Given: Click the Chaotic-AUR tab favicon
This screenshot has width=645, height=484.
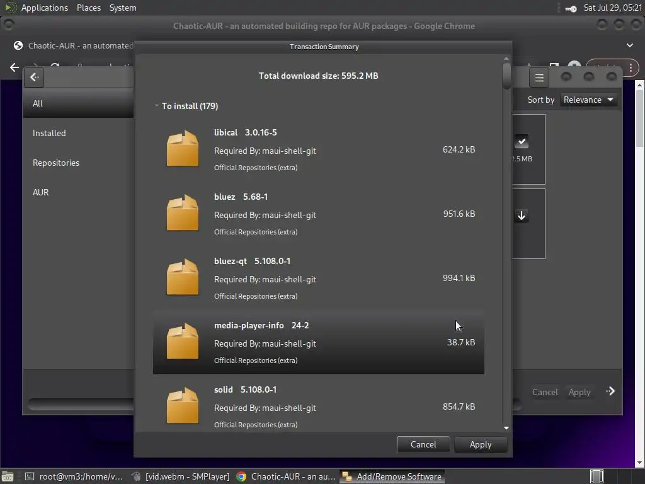Looking at the screenshot, I should (x=18, y=45).
